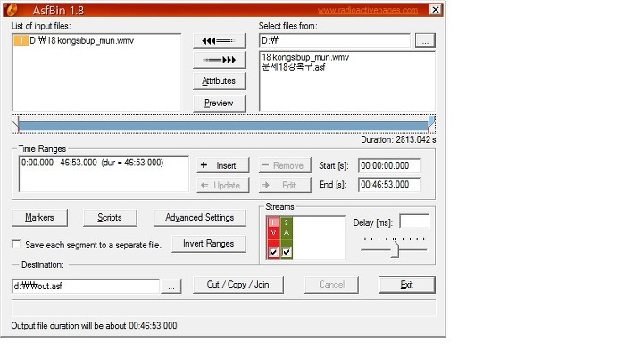This screenshot has height=351, width=625.
Task: Click the Duration: 2813.042 s text
Action: [398, 140]
